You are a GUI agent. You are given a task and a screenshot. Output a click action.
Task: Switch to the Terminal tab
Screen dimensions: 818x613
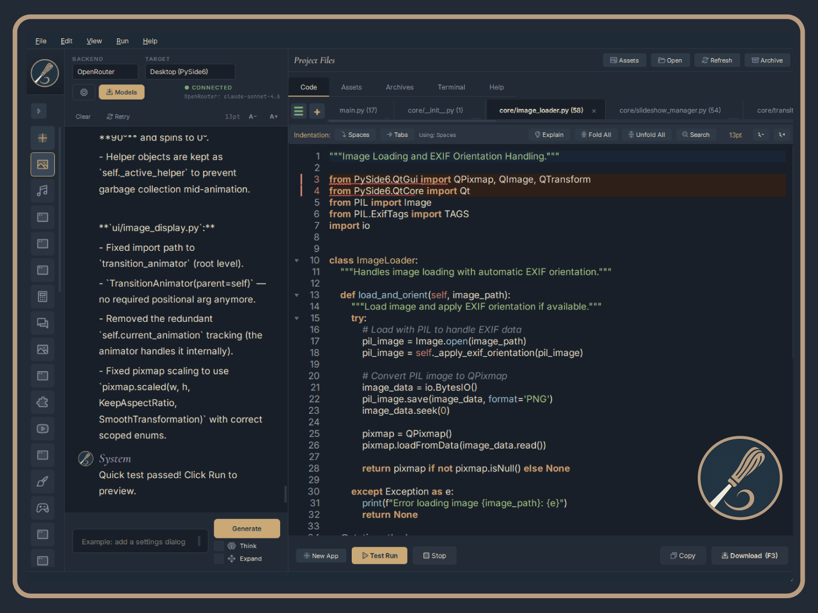point(451,87)
